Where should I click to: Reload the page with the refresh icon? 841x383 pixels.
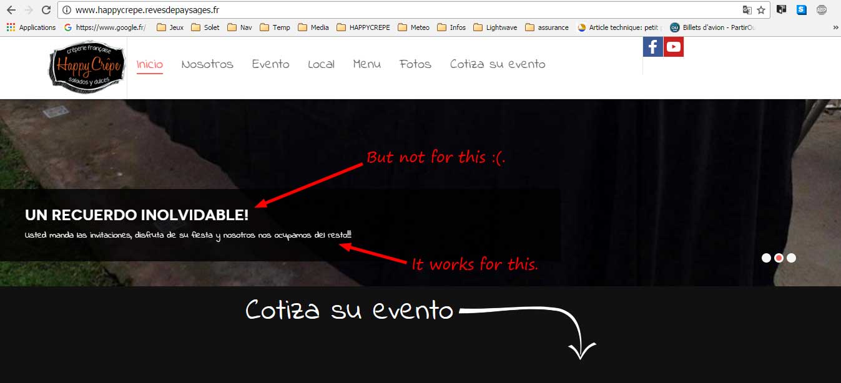tap(46, 10)
